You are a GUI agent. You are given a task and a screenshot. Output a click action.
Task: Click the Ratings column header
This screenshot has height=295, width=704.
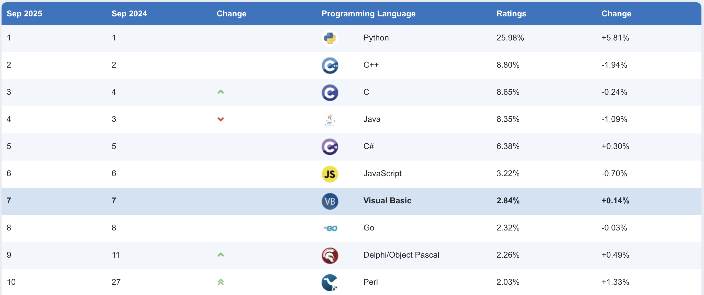[x=511, y=13]
